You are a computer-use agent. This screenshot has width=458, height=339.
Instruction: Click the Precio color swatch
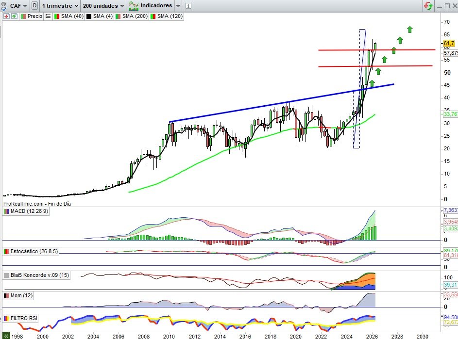coord(23,16)
